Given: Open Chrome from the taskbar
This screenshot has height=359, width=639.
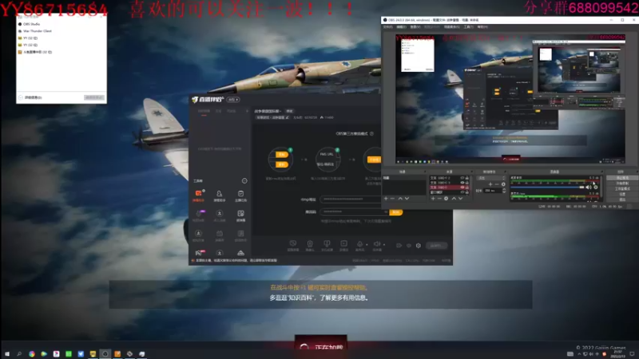Looking at the screenshot, I should point(32,353).
